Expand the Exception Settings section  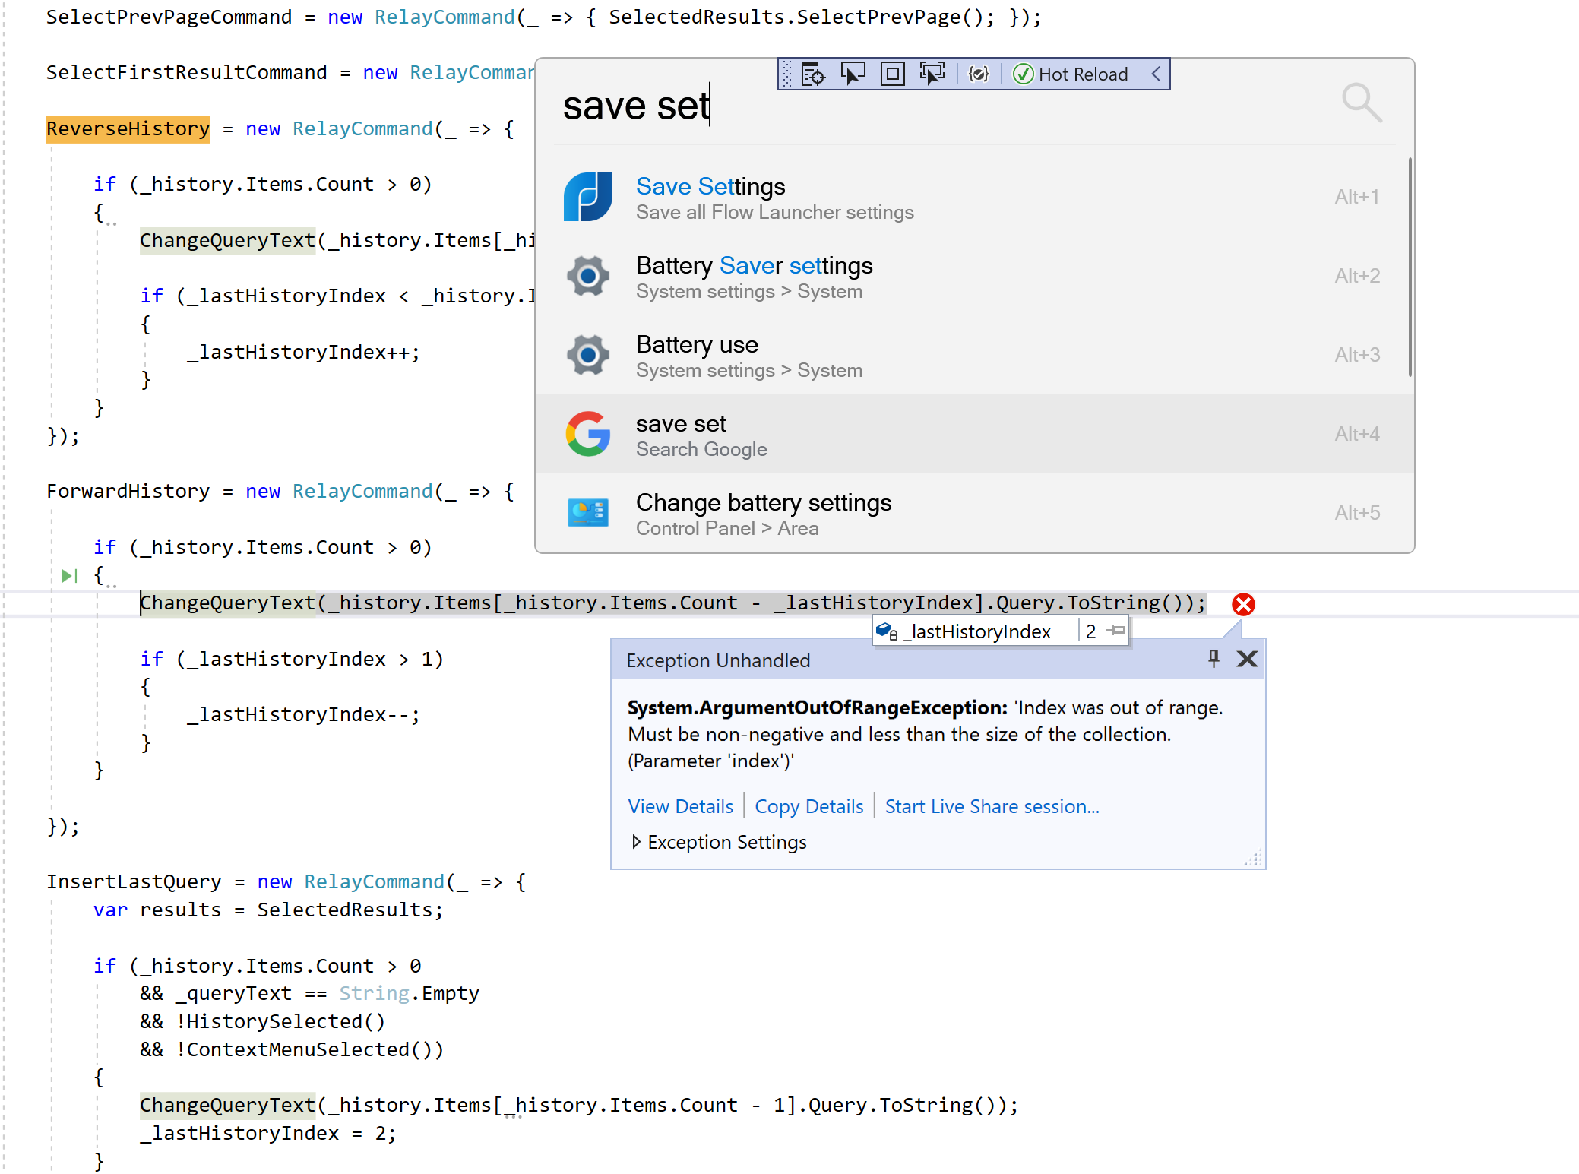point(636,842)
